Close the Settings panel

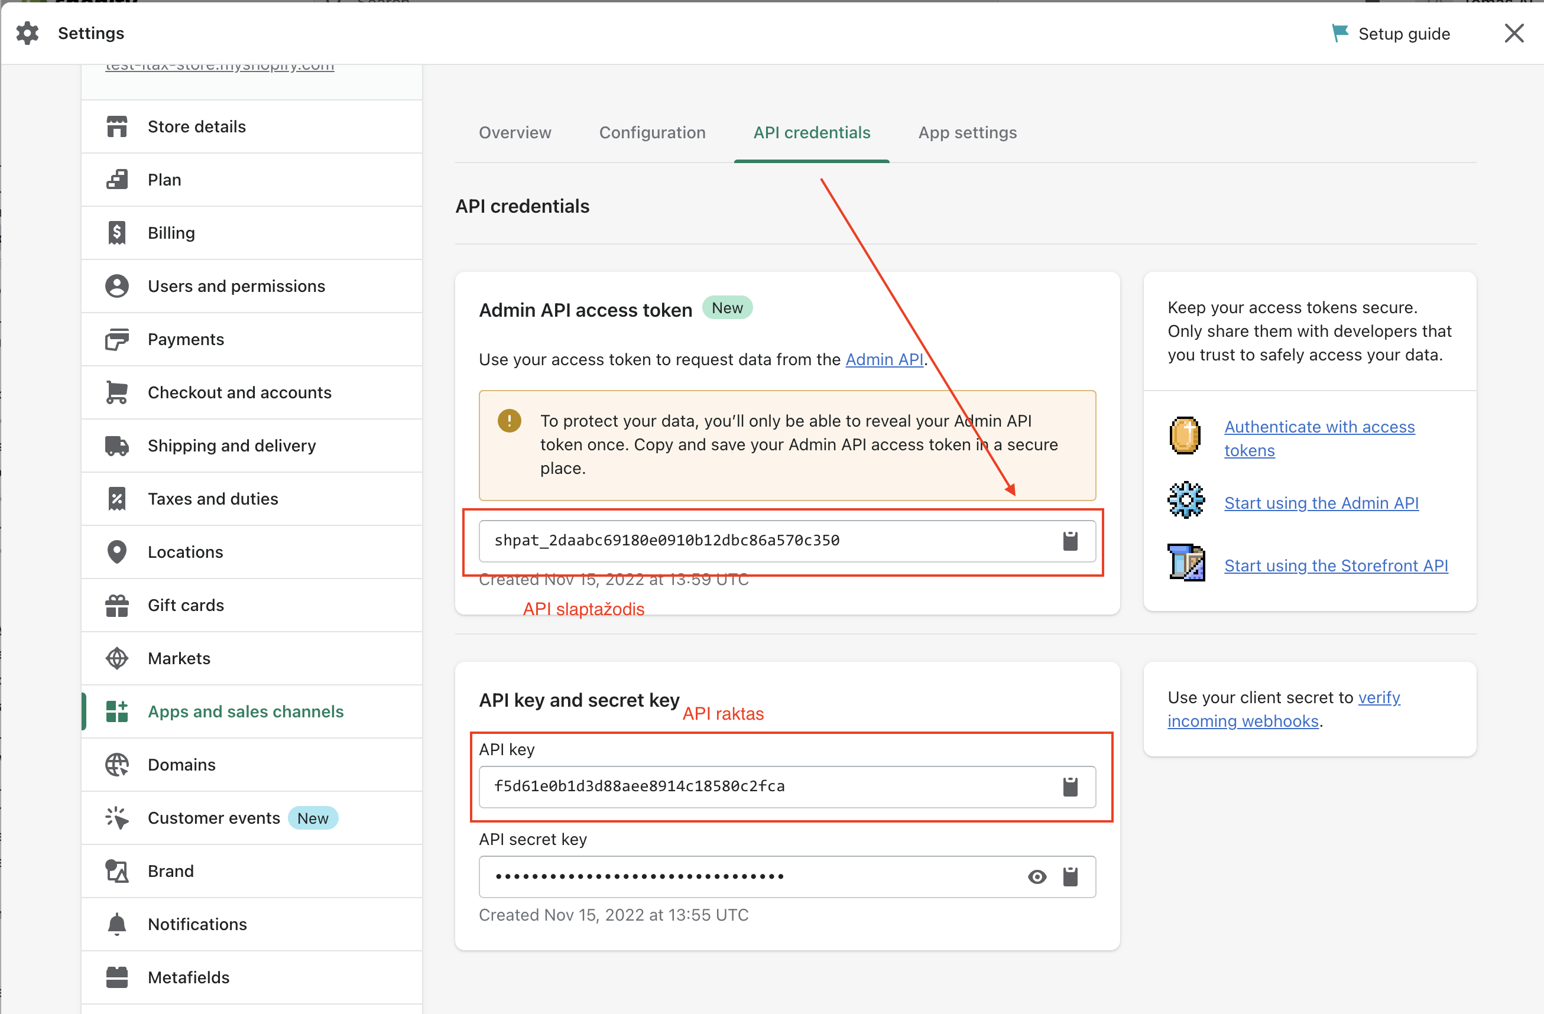(x=1513, y=33)
